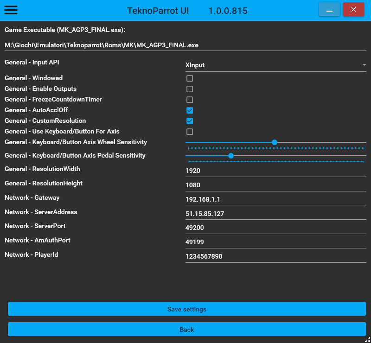
Task: Click the 'General - ResolutionWidth' label
Action: tap(42, 169)
